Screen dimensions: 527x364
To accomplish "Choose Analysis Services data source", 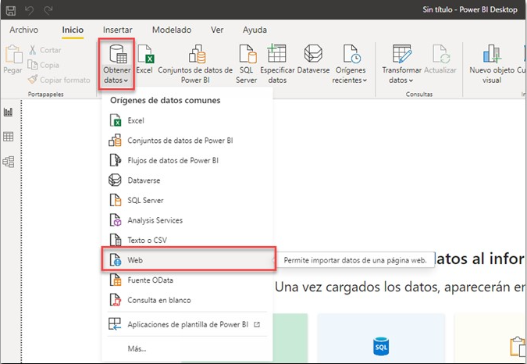I will [x=187, y=220].
